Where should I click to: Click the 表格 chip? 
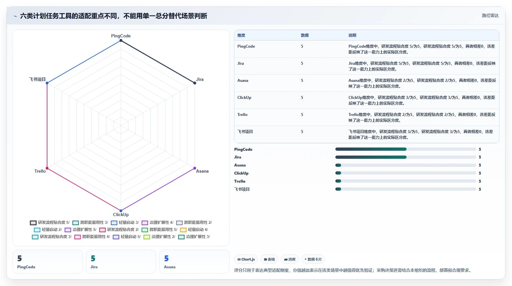pyautogui.click(x=269, y=259)
